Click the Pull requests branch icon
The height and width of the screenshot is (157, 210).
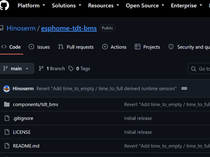(61, 47)
